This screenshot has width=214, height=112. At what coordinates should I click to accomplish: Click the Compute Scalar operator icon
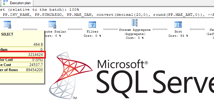point(52,24)
